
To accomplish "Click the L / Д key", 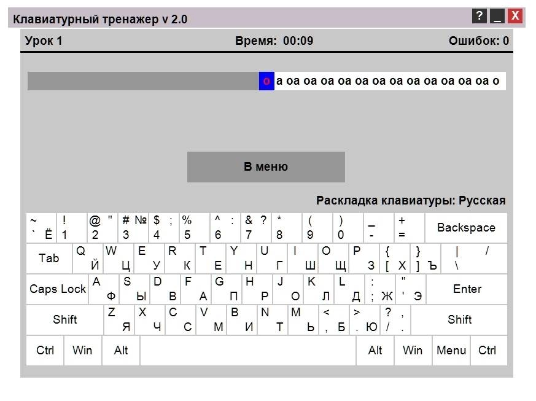I will click(x=349, y=289).
